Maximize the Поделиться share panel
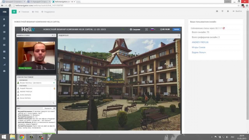 pyautogui.click(x=178, y=35)
